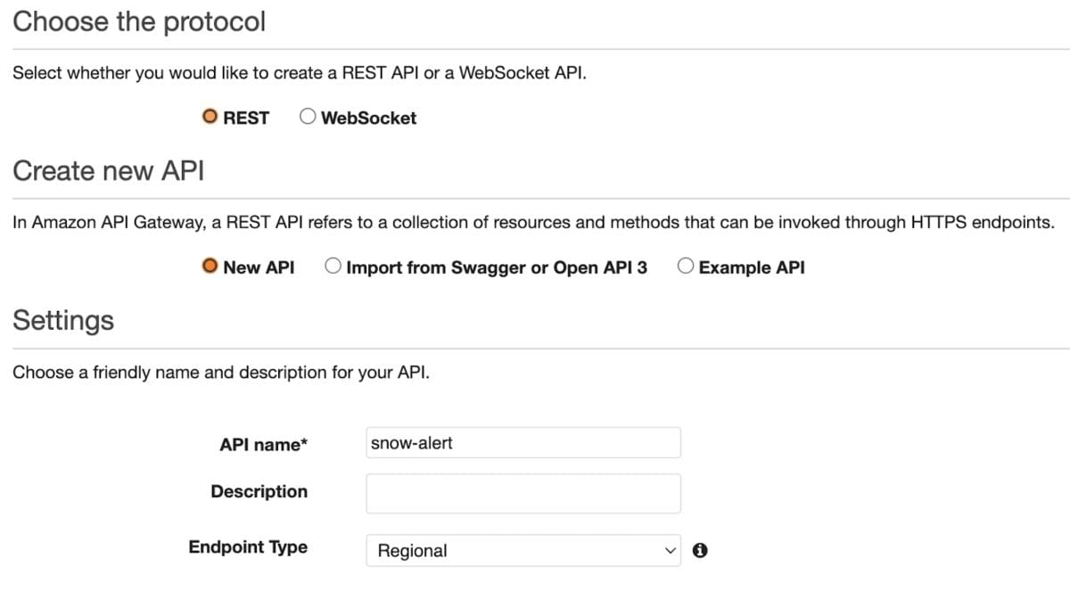Select the Example API option
Screen dimensions: 1070x599
point(685,265)
